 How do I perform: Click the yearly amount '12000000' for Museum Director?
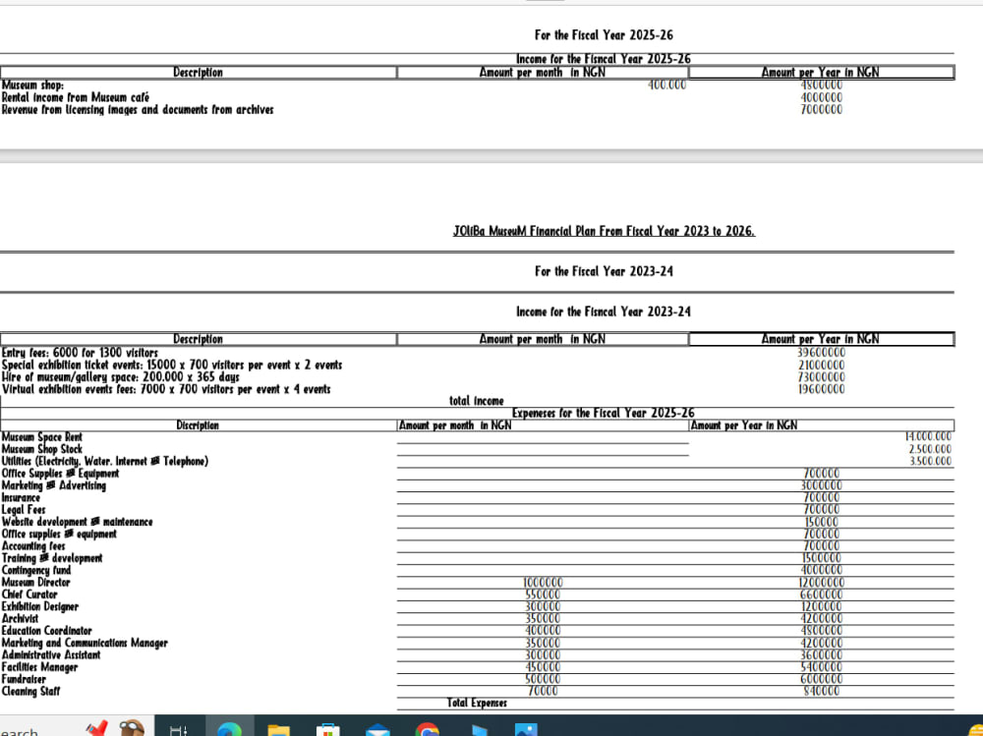coord(821,583)
